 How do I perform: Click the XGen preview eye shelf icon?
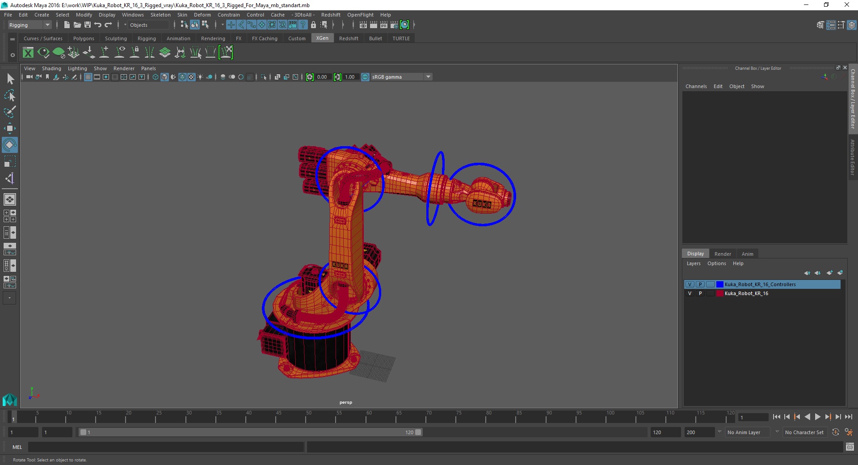(43, 53)
